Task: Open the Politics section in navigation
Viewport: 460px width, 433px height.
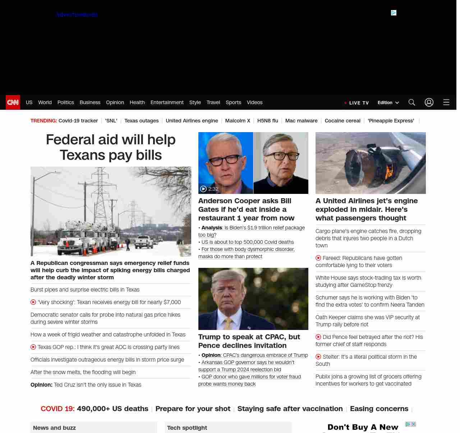Action: (65, 102)
